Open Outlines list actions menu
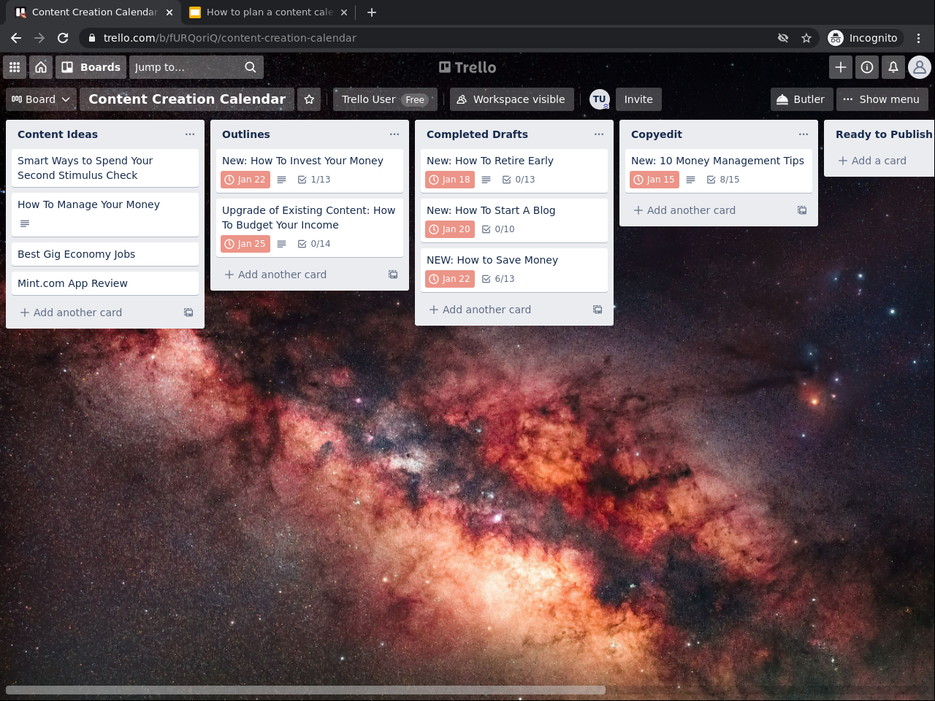This screenshot has width=935, height=701. coord(394,134)
